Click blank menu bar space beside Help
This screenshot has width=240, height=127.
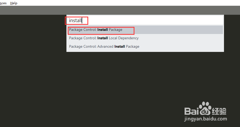coord(105,3)
